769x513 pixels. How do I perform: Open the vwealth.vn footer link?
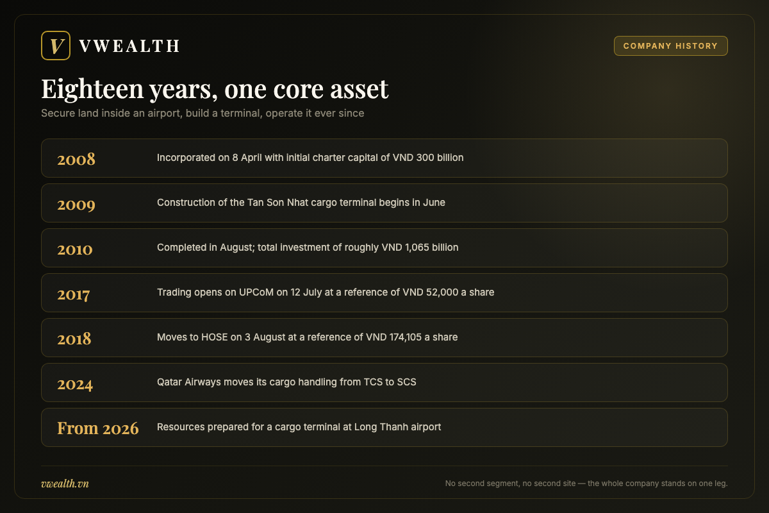pyautogui.click(x=65, y=484)
